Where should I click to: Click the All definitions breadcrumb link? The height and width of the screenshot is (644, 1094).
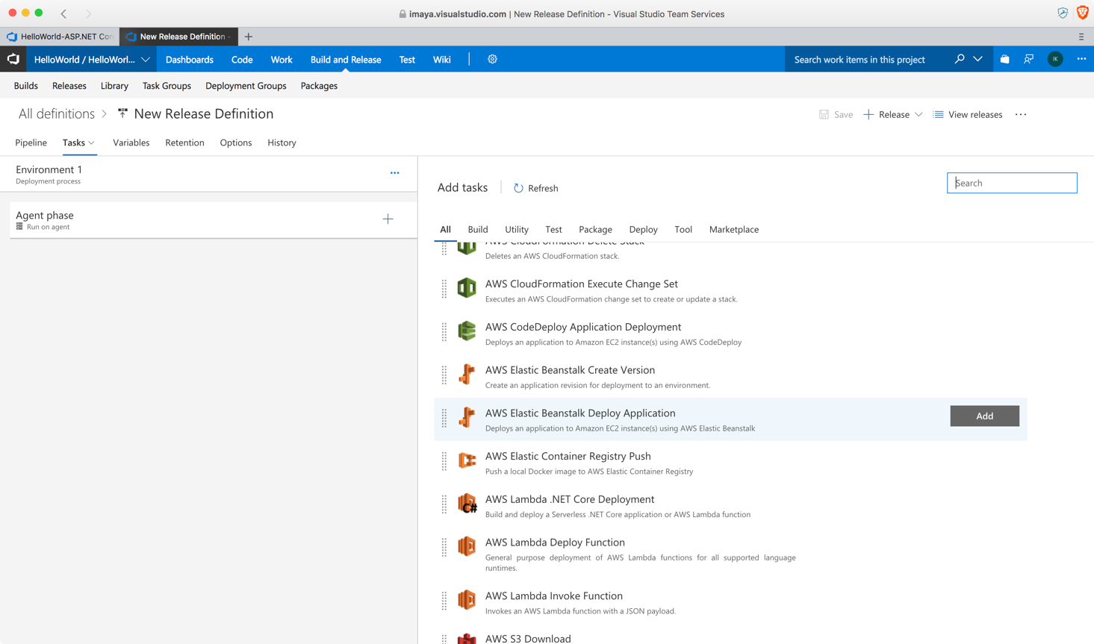(x=57, y=113)
